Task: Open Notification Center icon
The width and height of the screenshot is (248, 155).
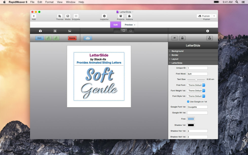Action: pos(243,2)
